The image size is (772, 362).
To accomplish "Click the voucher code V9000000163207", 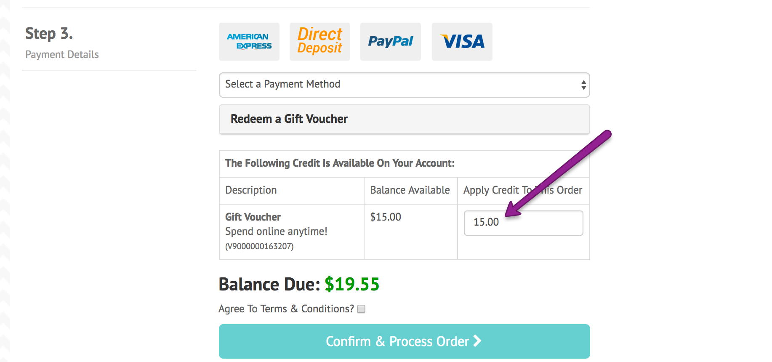I will (259, 246).
